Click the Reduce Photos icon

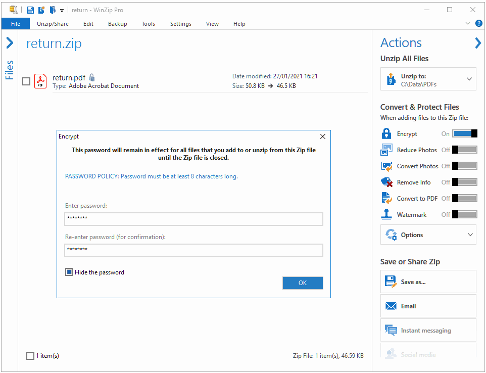pyautogui.click(x=386, y=150)
